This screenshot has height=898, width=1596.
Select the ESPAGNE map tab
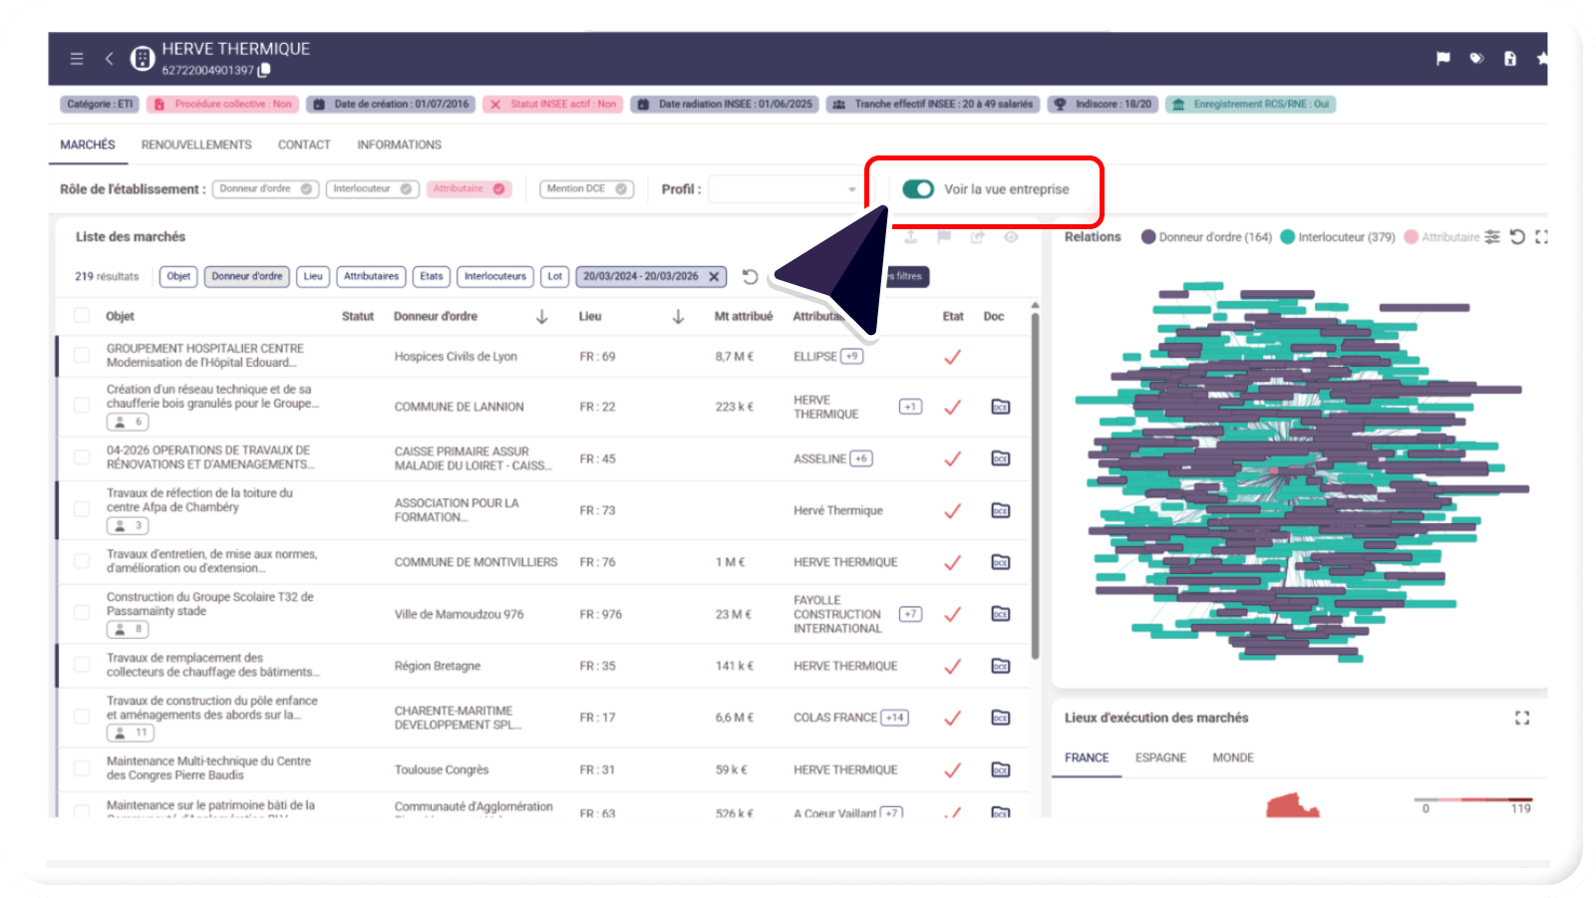pyautogui.click(x=1160, y=757)
